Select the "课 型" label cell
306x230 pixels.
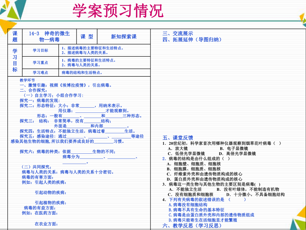coord(87,36)
